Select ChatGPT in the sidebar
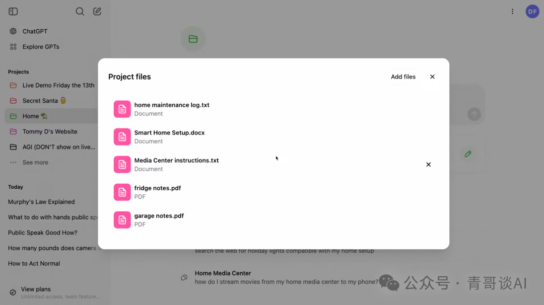Image resolution: width=544 pixels, height=305 pixels. [35, 31]
